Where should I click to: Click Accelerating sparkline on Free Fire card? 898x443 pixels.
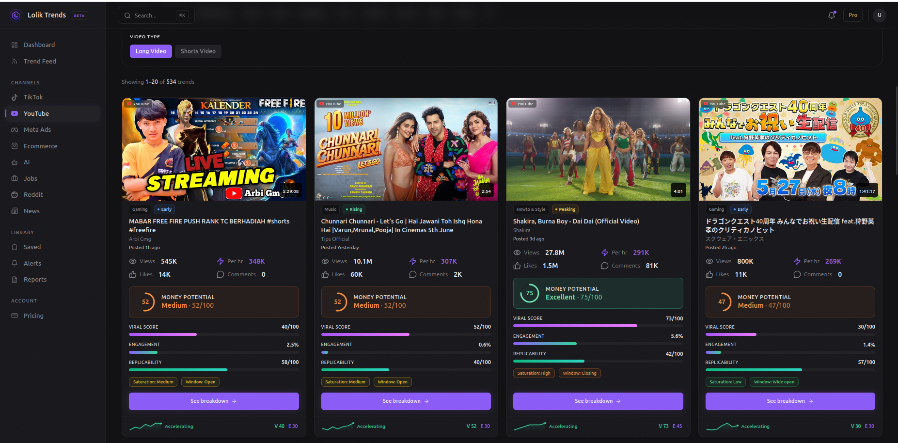pyautogui.click(x=145, y=427)
